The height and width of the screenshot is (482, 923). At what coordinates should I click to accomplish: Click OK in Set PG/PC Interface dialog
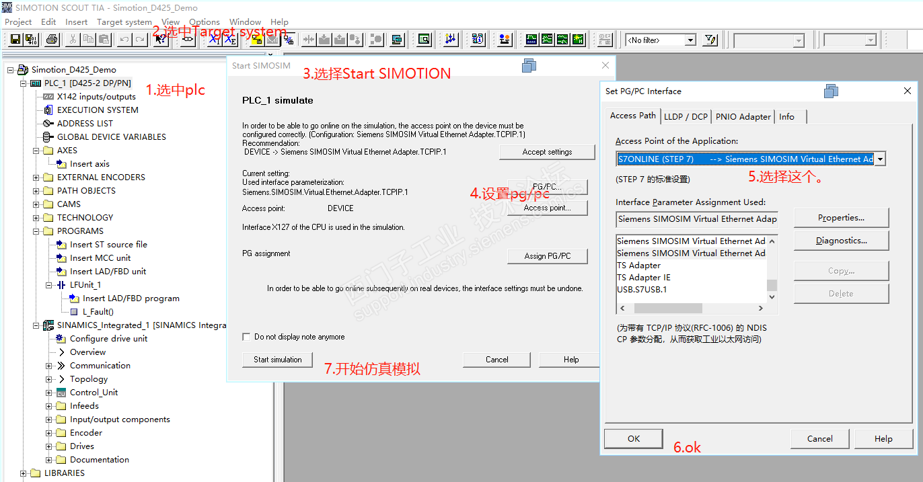coord(634,438)
